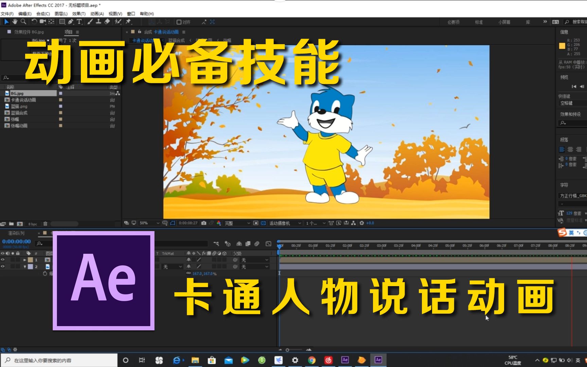The width and height of the screenshot is (587, 367).
Task: Select the Pen tool
Action: click(71, 22)
